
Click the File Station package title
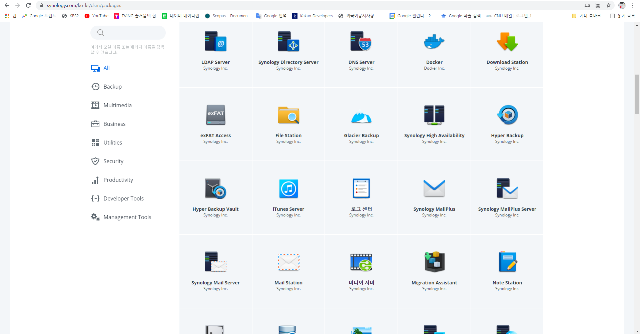[x=288, y=136]
